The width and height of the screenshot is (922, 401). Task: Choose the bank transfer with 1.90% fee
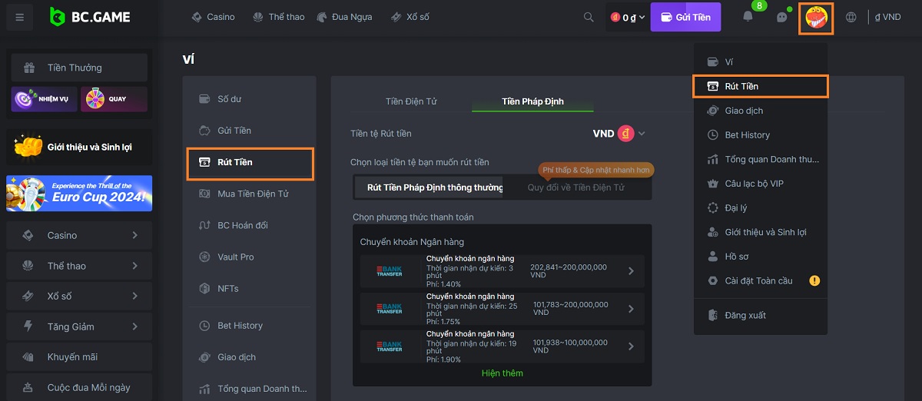click(502, 346)
